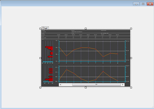The width and height of the screenshot is (154, 109).
Task: Select the middle-left selection handle of chart
Action: pyautogui.click(x=40, y=58)
